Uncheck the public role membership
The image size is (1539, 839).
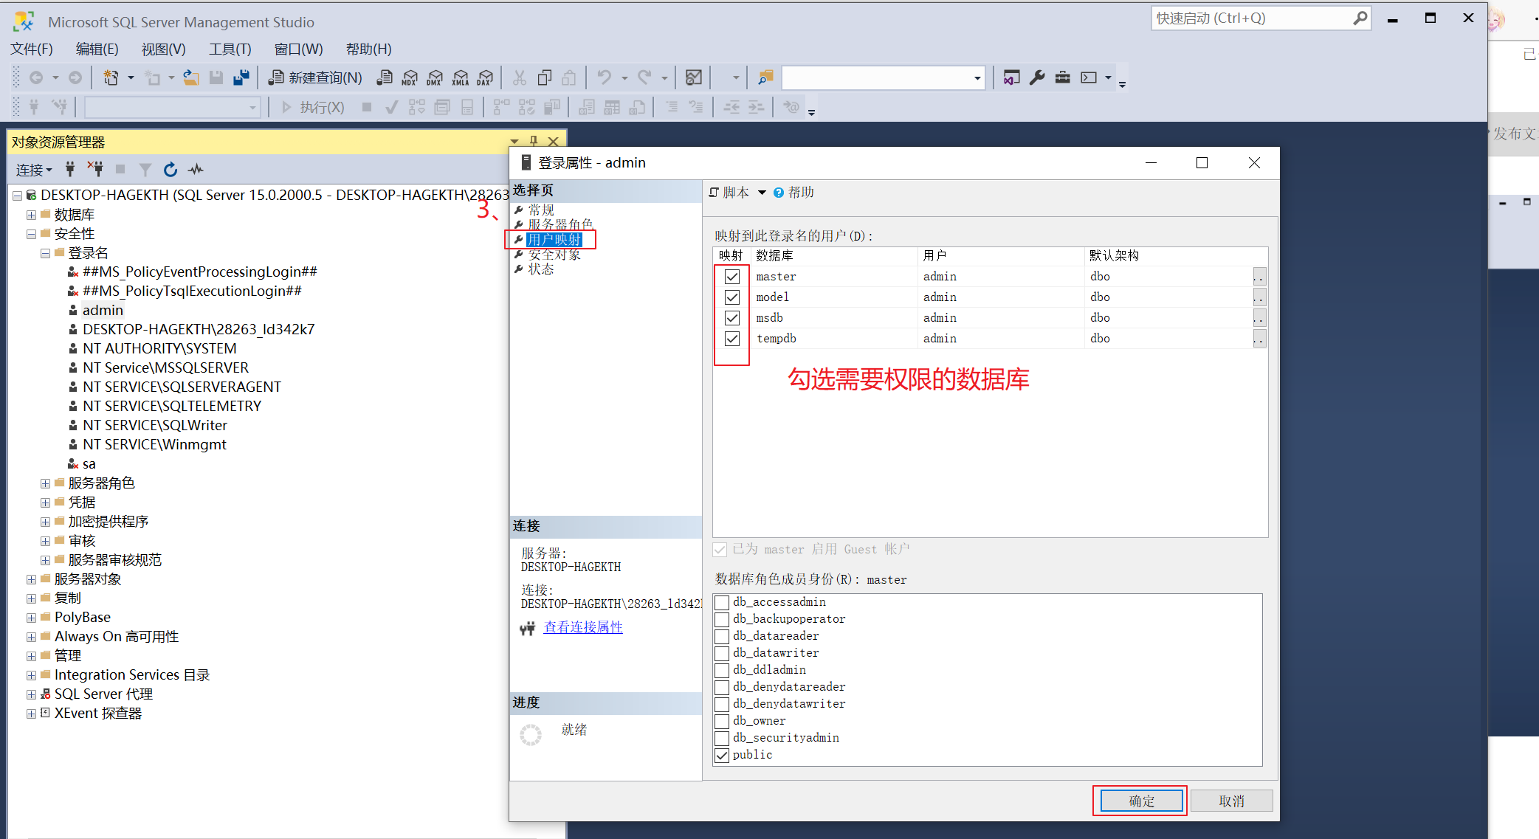[x=722, y=755]
